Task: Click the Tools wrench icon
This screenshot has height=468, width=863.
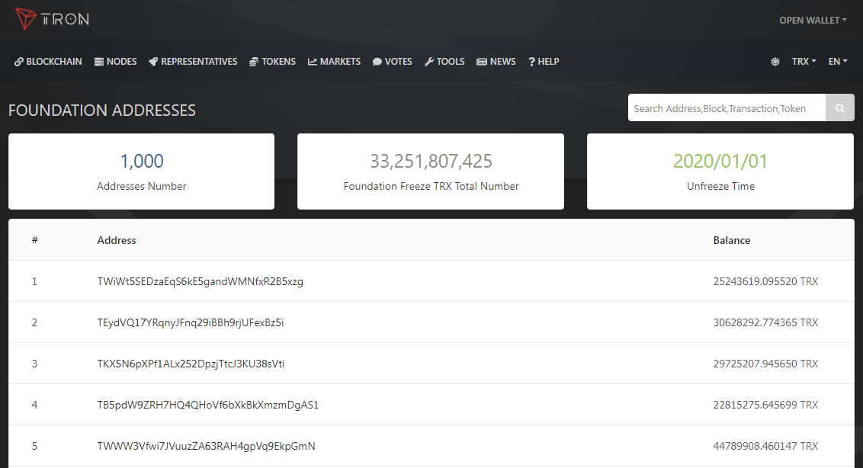Action: click(428, 62)
